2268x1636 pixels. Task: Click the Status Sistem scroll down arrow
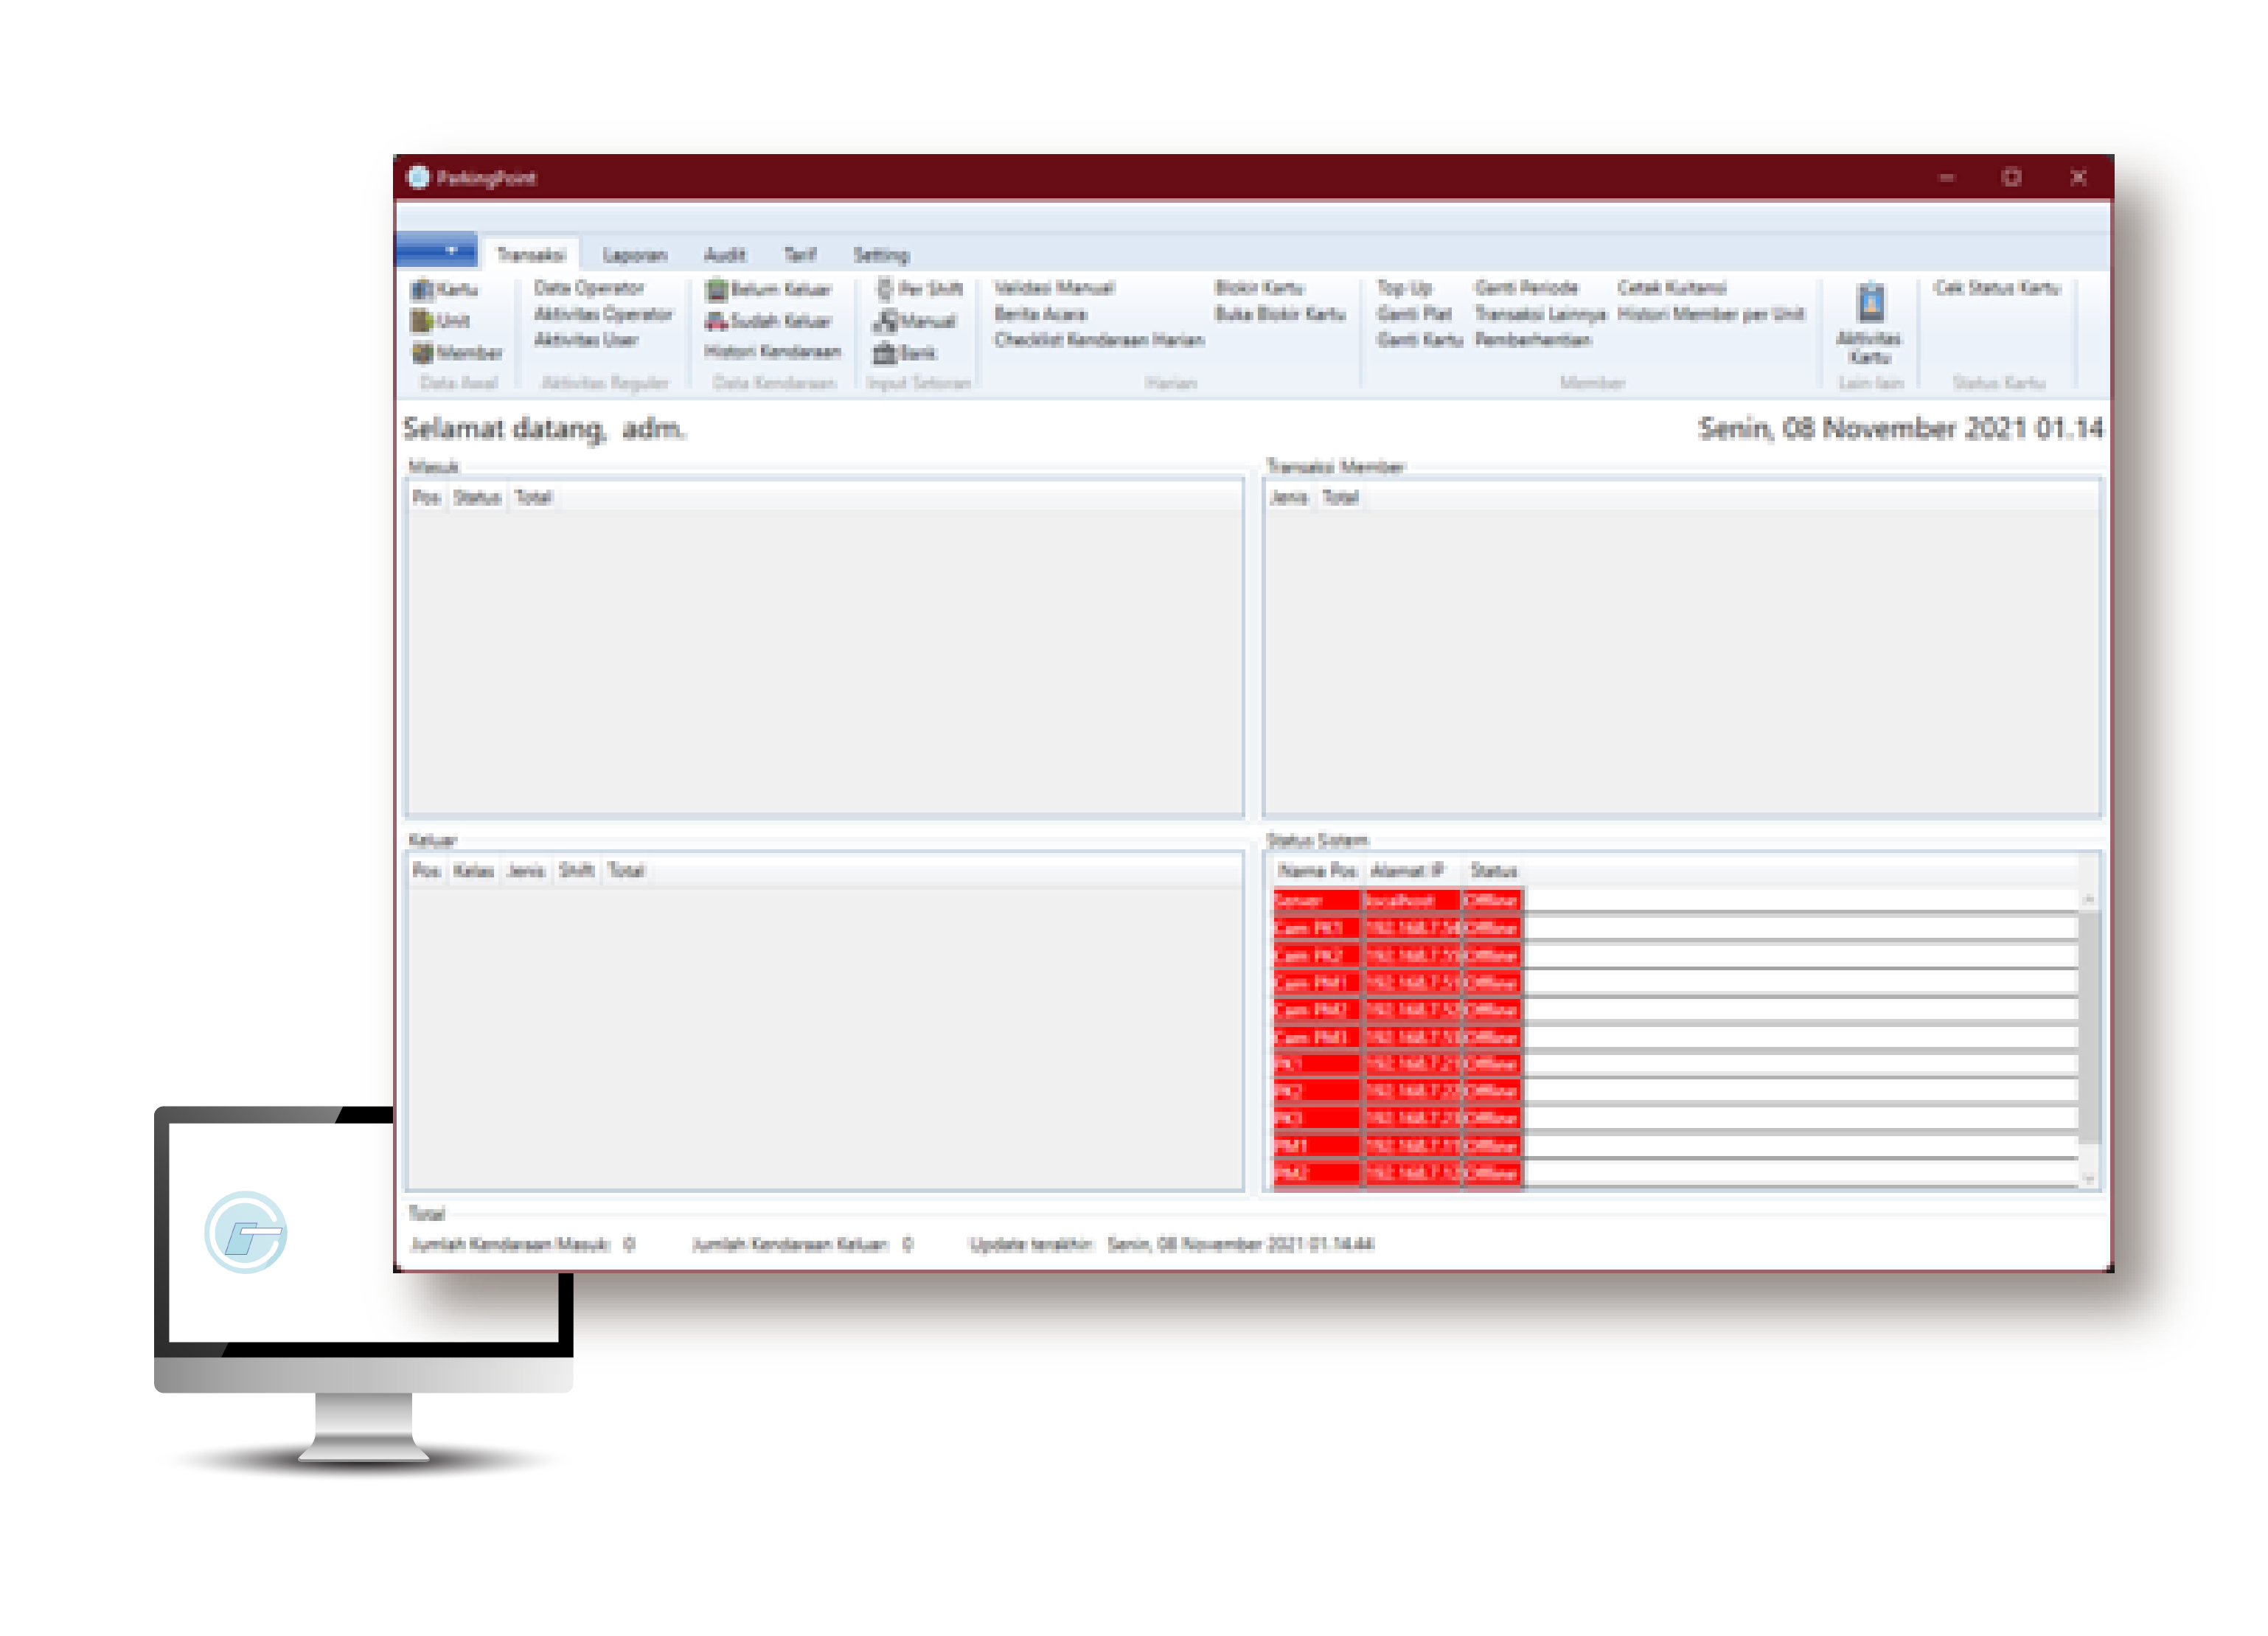2089,1179
